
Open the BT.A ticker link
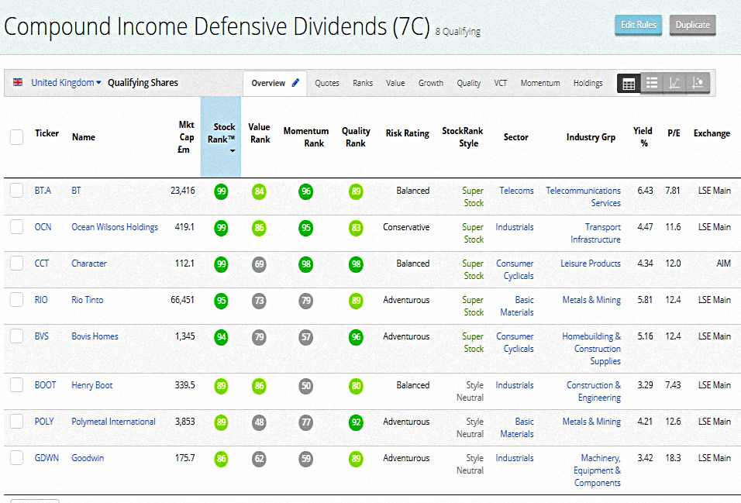(x=43, y=191)
